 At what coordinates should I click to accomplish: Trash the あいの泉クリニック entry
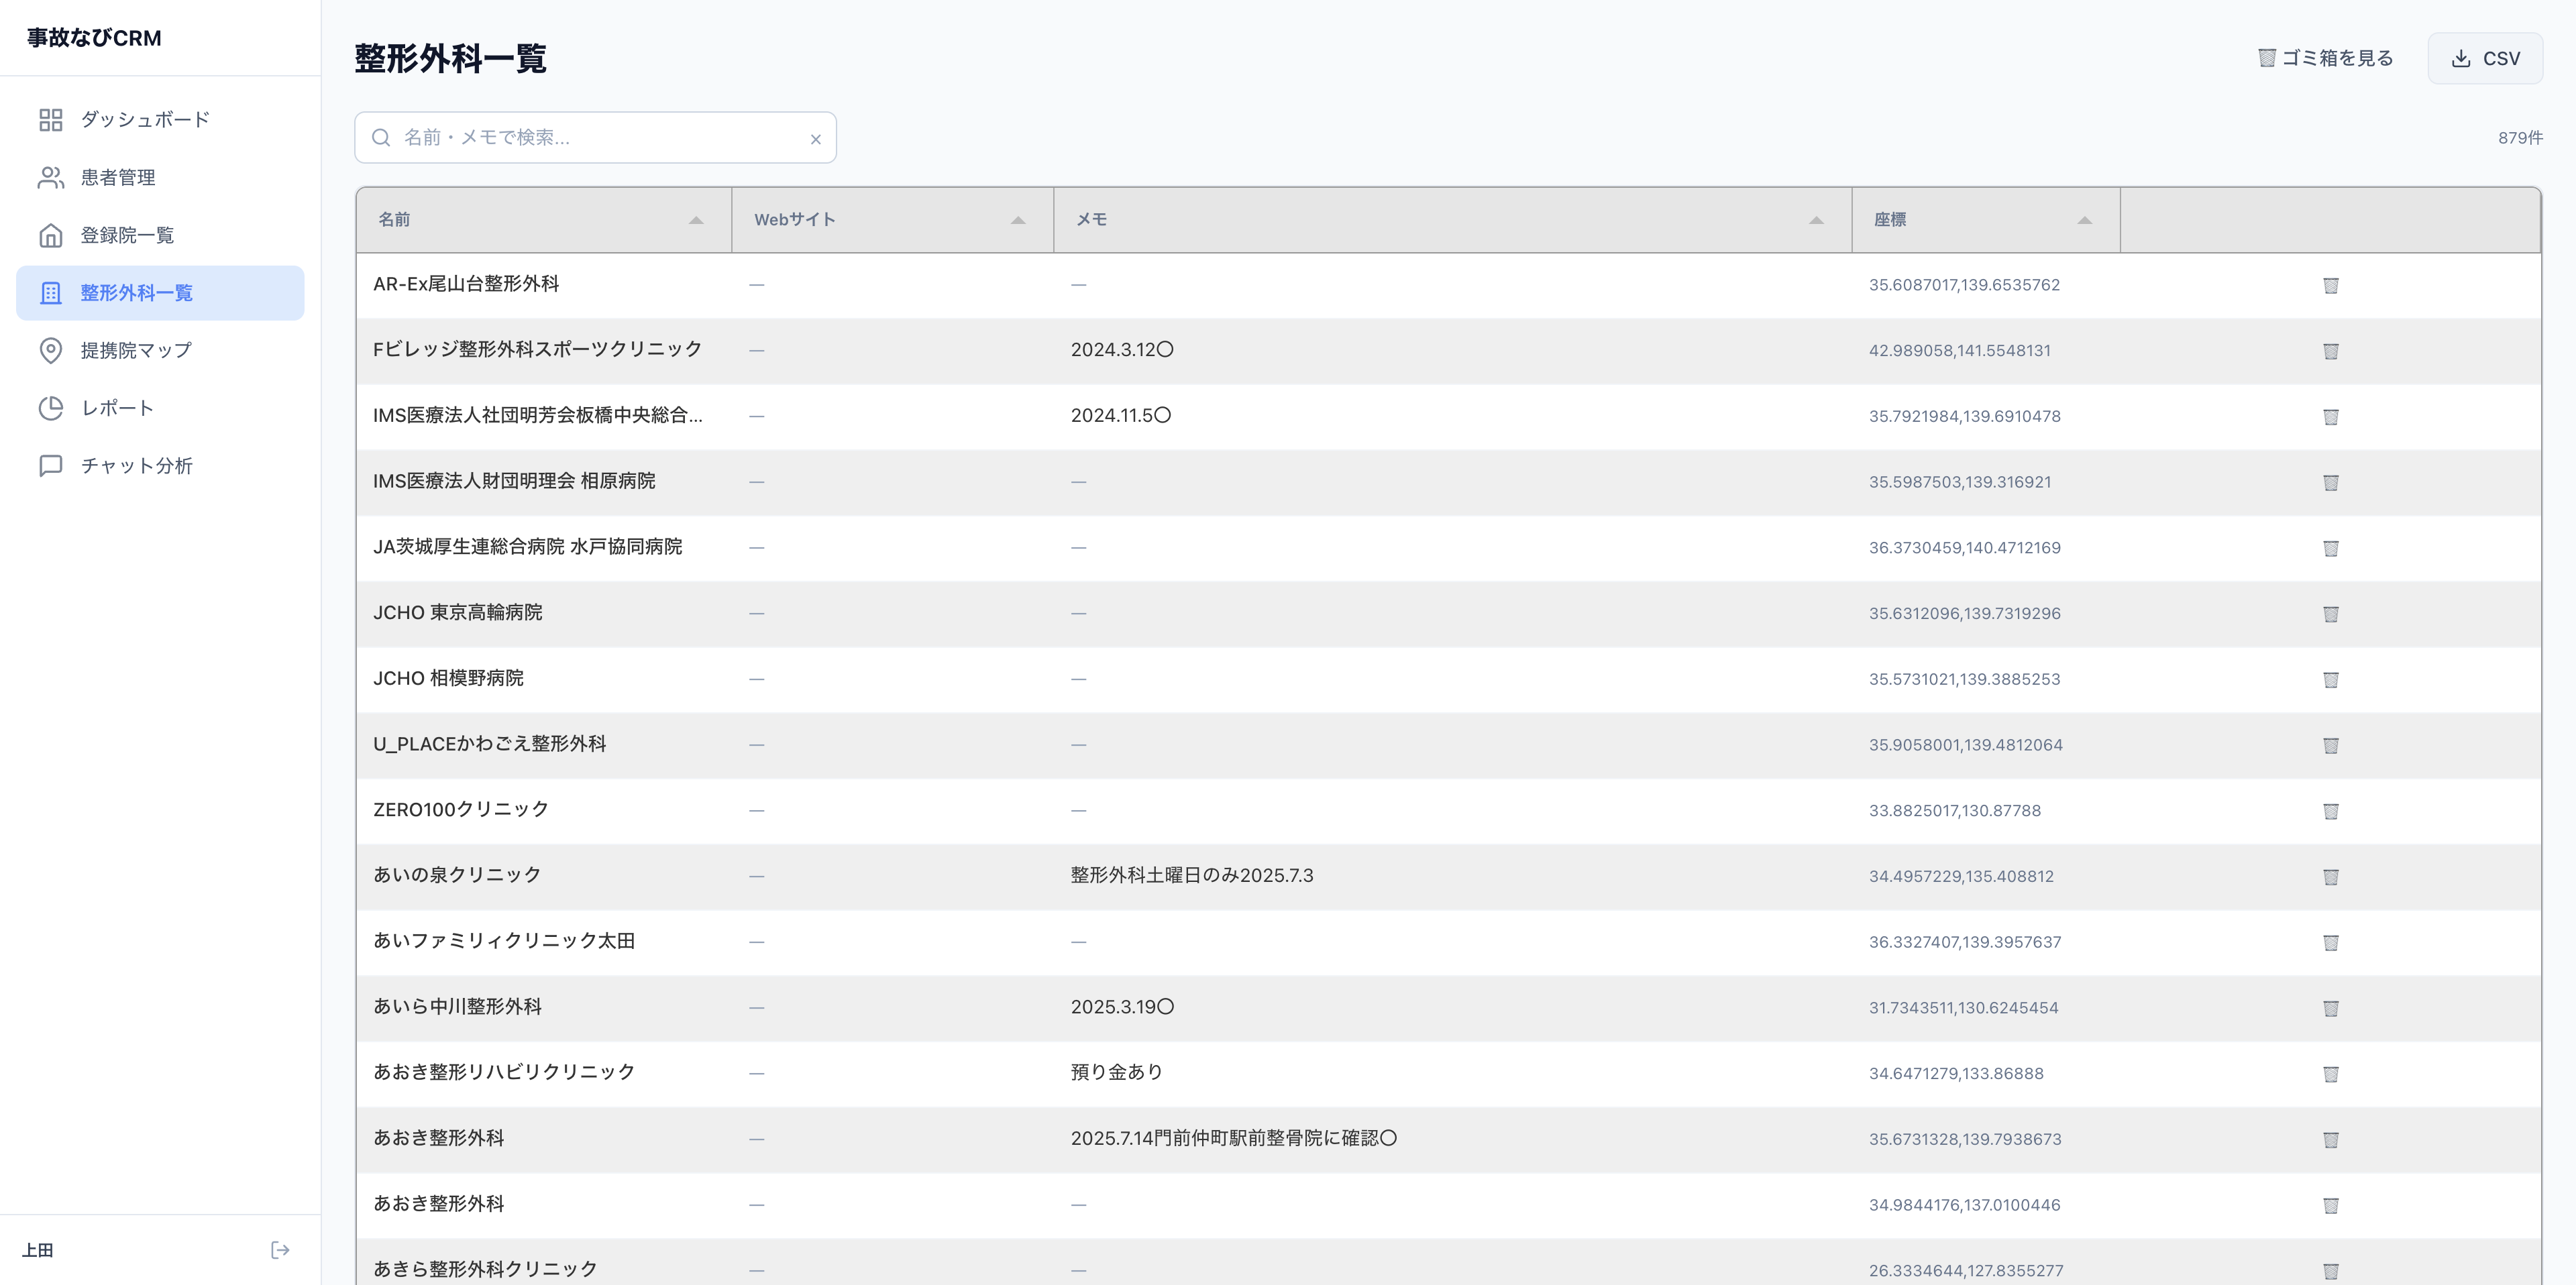(x=2330, y=877)
